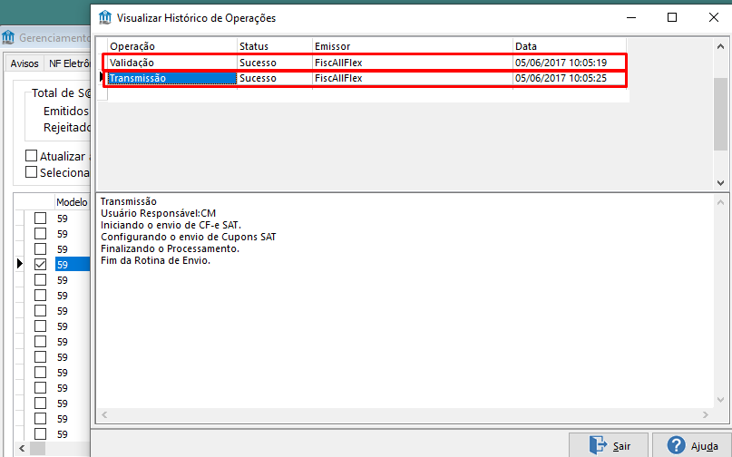This screenshot has height=457, width=732.
Task: Check the last visible row 59 checkbox
Action: point(41,433)
